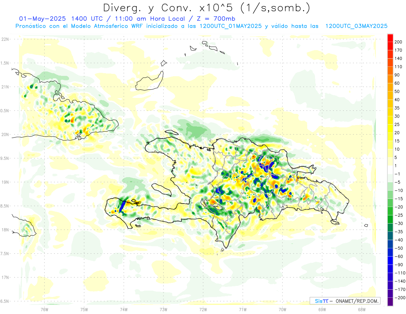406x314 pixels.
Task: Click the '21N' latitude label
Action: (x=5, y=87)
